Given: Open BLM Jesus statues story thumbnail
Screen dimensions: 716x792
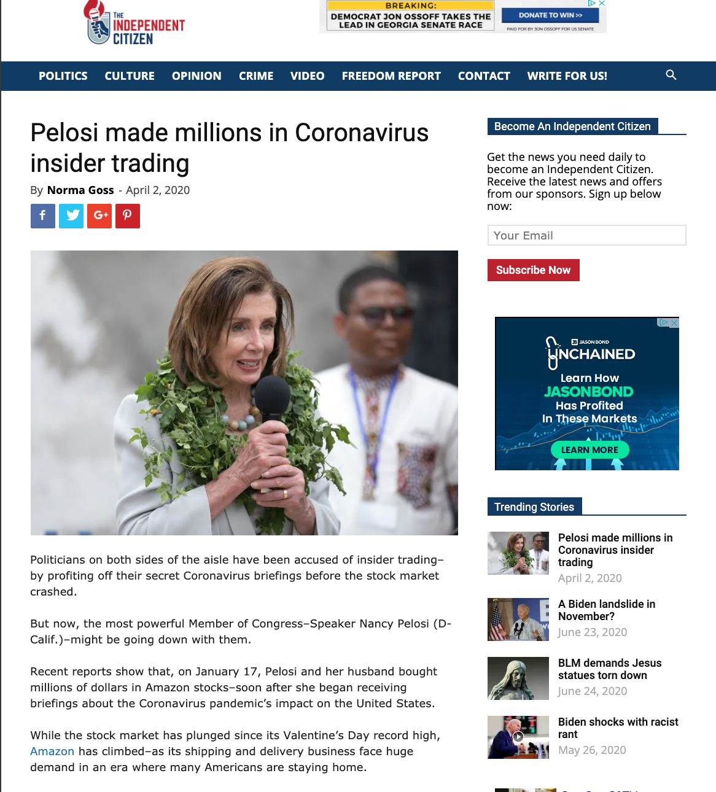Looking at the screenshot, I should 518,678.
